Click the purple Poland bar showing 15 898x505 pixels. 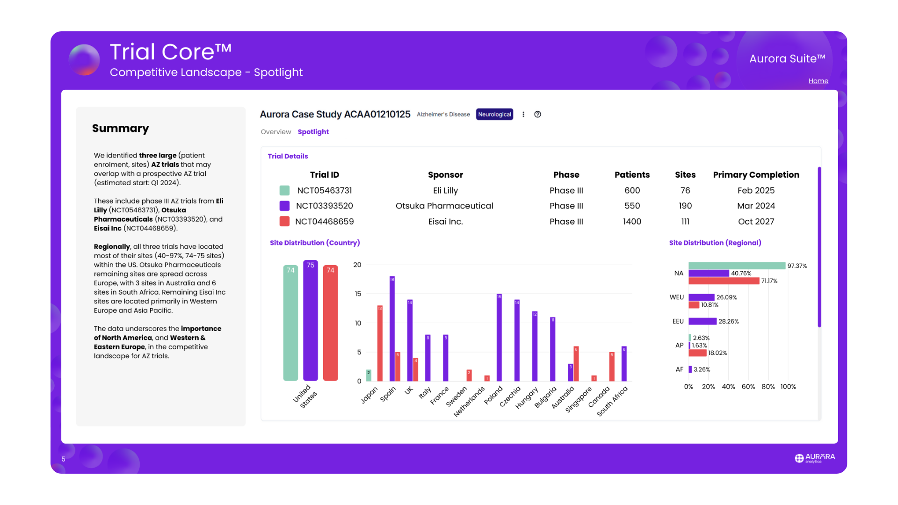(499, 338)
